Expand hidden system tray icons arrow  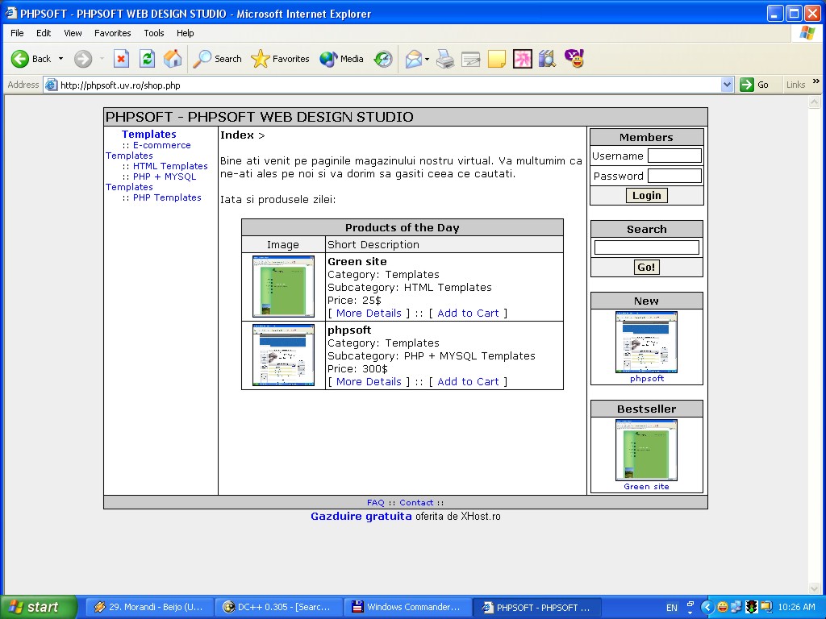(x=707, y=607)
